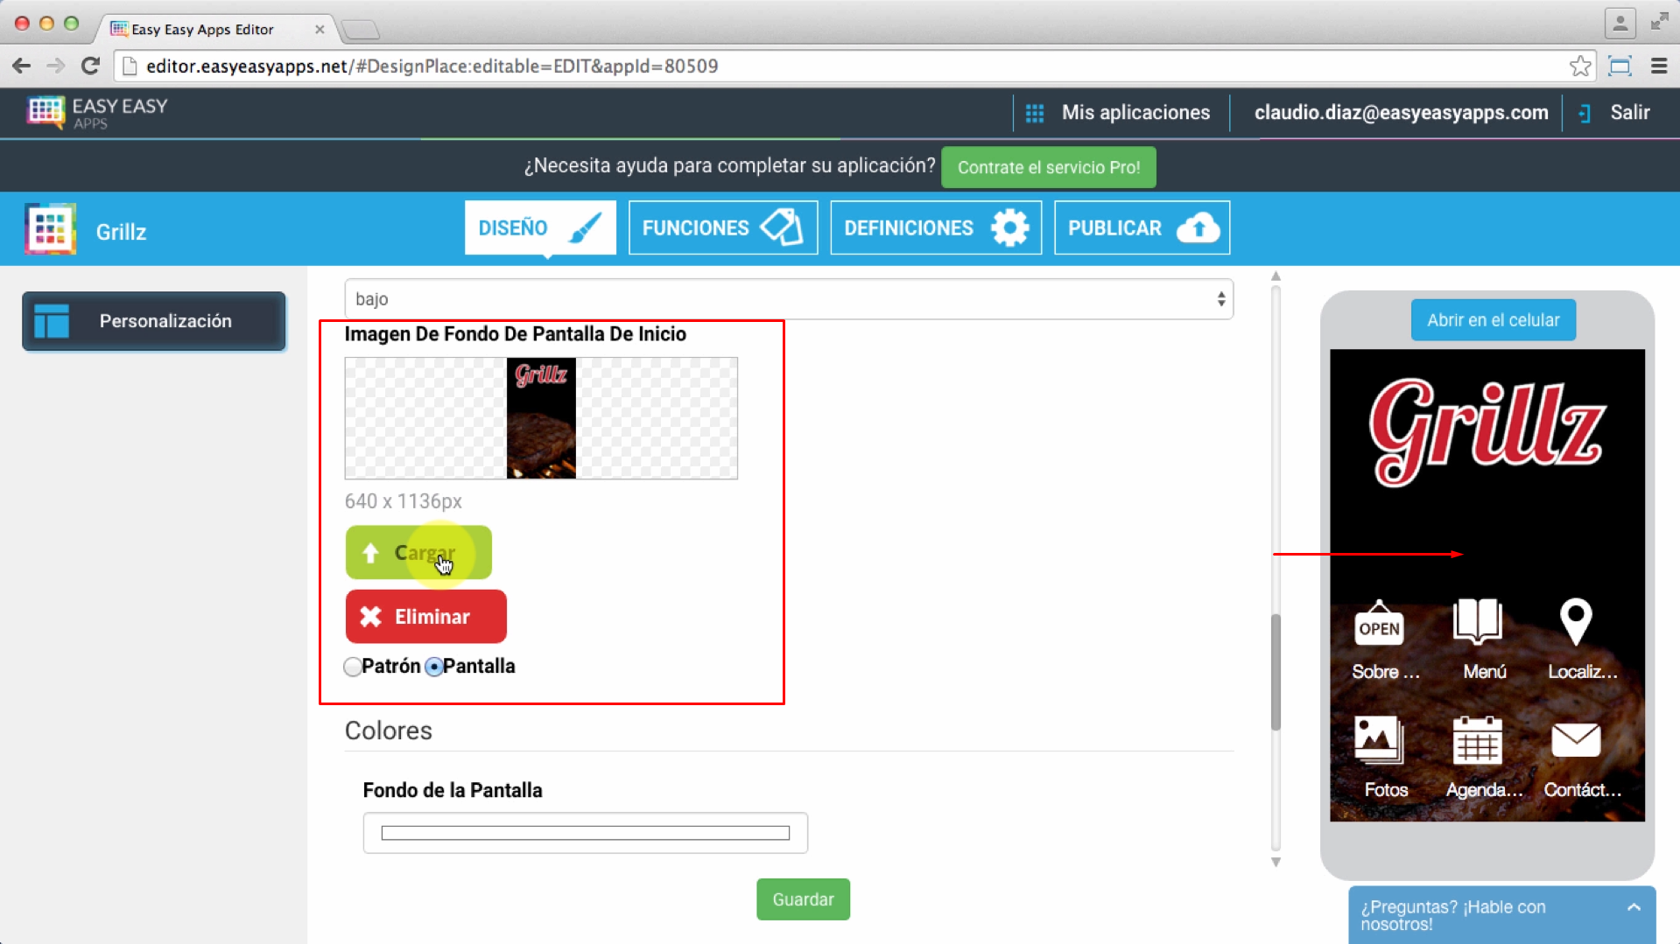Open the Fondo de la Pantalla color picker
The width and height of the screenshot is (1680, 944).
585,833
